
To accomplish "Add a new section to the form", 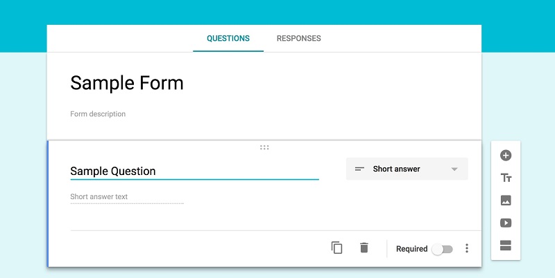I will point(506,245).
